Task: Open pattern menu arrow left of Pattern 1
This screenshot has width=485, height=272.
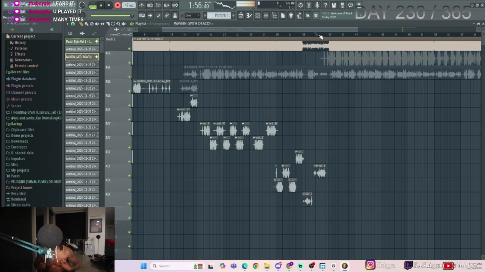Action: click(x=205, y=15)
